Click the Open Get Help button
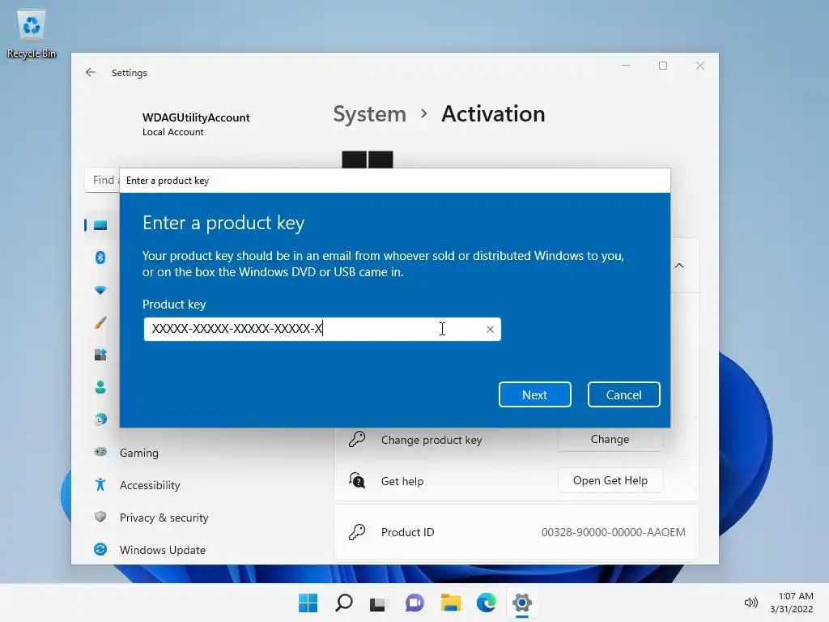The width and height of the screenshot is (829, 622). click(x=610, y=480)
